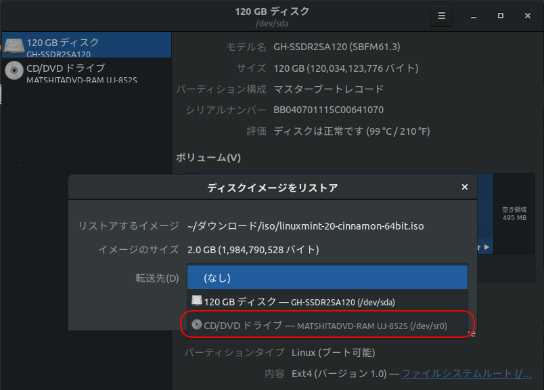The height and width of the screenshot is (390, 544).
Task: Click the image path linuxmint-20-cinnamon-64bit.iso
Action: [x=306, y=226]
